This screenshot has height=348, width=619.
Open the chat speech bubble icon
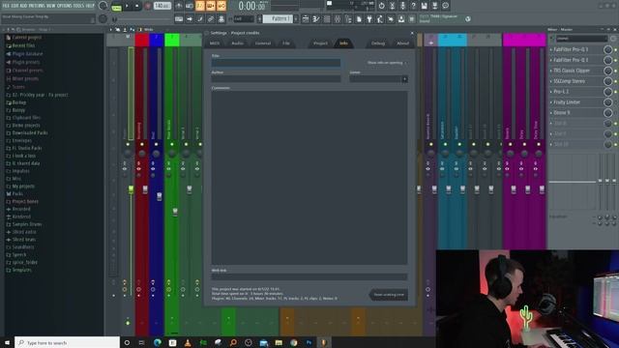tap(445, 6)
